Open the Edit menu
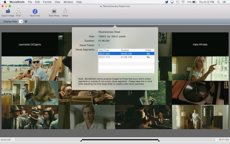230x144 pixels. 38,2
